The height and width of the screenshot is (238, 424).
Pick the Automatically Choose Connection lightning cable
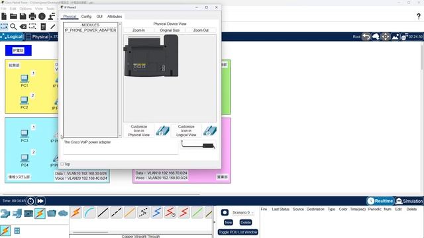(76, 213)
